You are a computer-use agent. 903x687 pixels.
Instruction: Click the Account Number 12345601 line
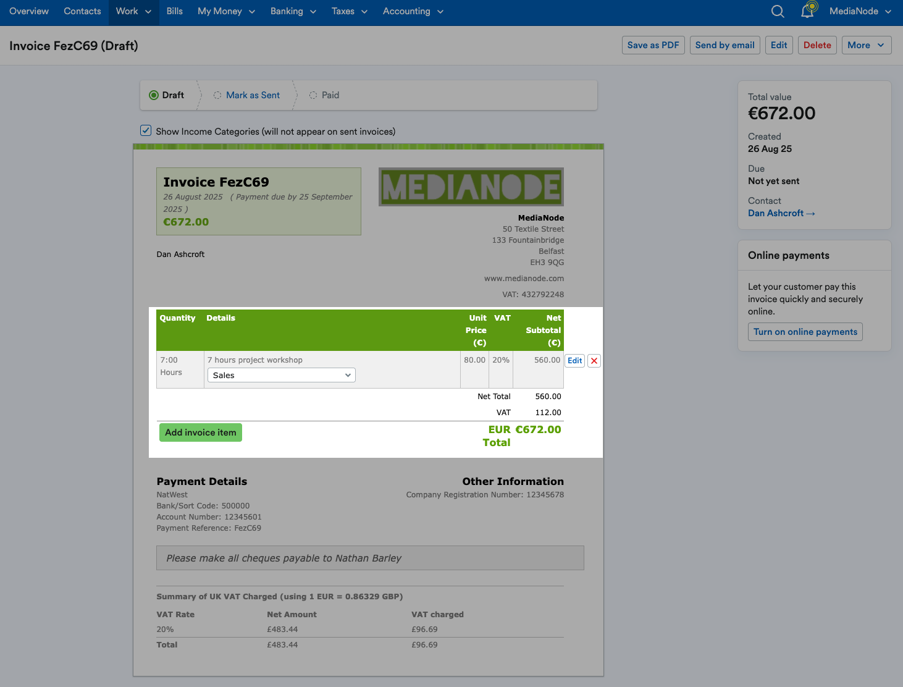point(209,517)
